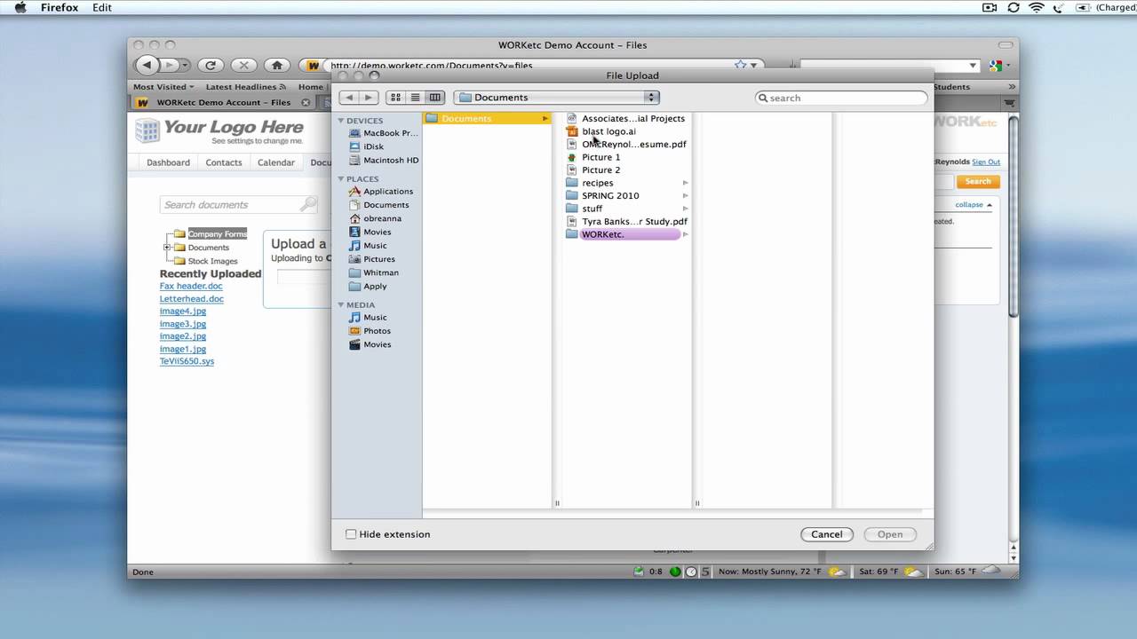Switch to the Calendar tab on the webpage
1137x639 pixels.
tap(276, 162)
